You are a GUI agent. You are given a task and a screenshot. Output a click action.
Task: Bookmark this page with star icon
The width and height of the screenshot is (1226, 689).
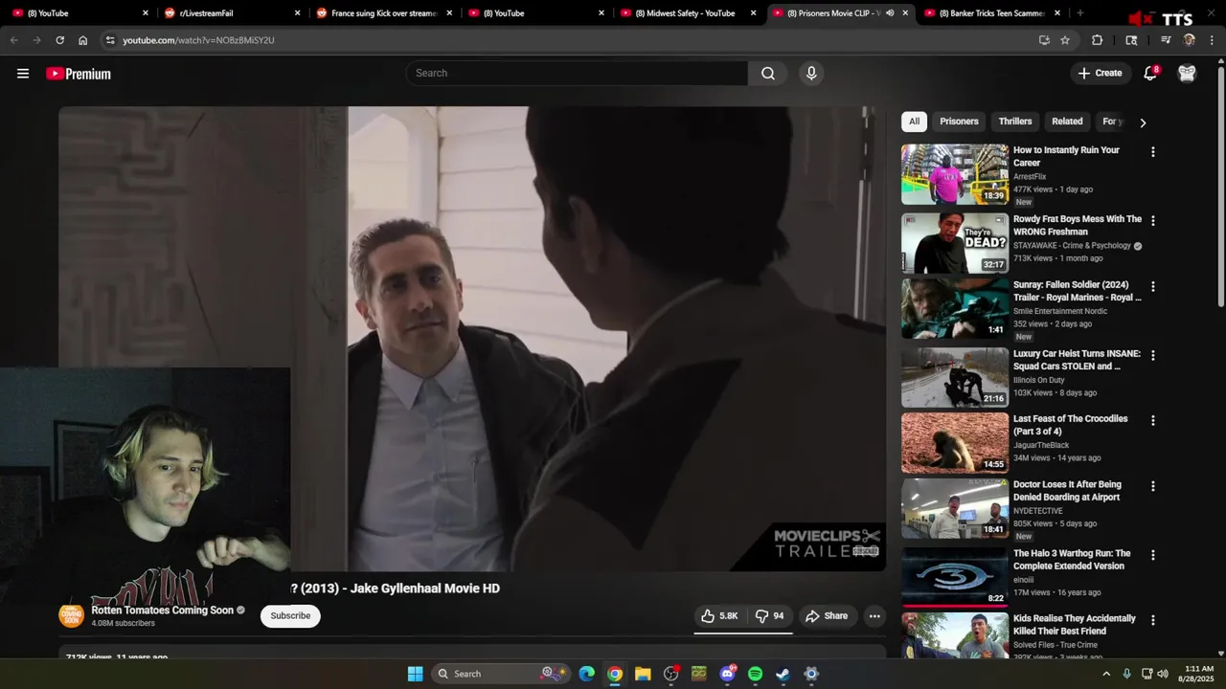1065,40
